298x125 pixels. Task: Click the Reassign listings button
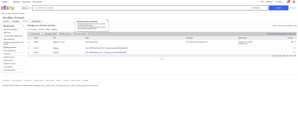point(51,34)
